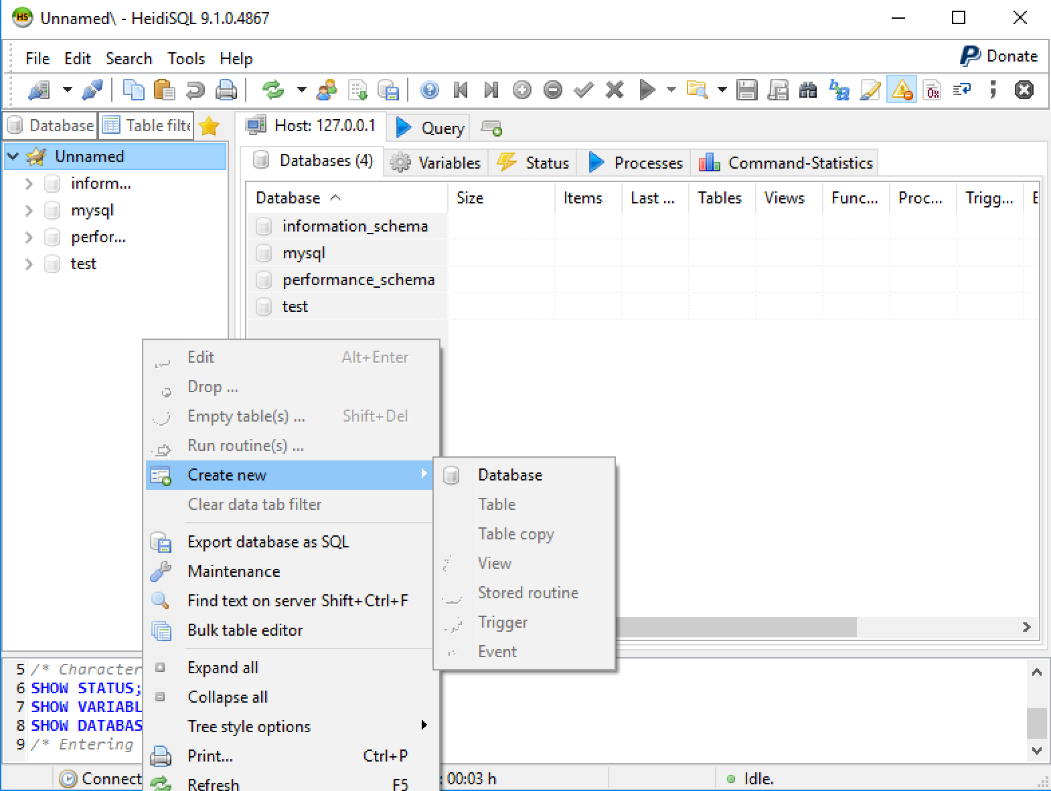Toggle stop on errors warning icon
The height and width of the screenshot is (791, 1051).
tap(902, 90)
